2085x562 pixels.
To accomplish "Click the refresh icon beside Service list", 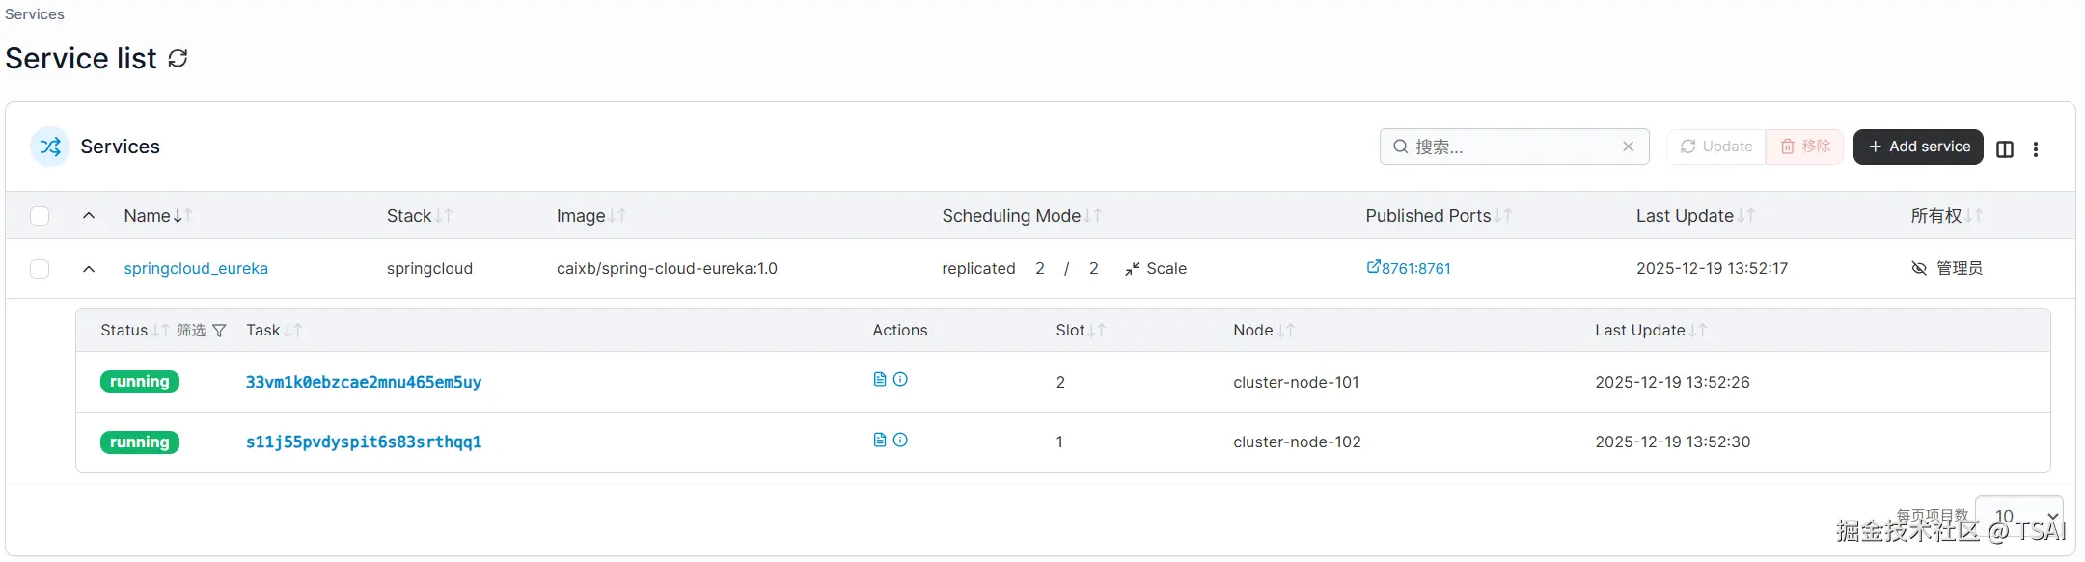I will pyautogui.click(x=178, y=59).
